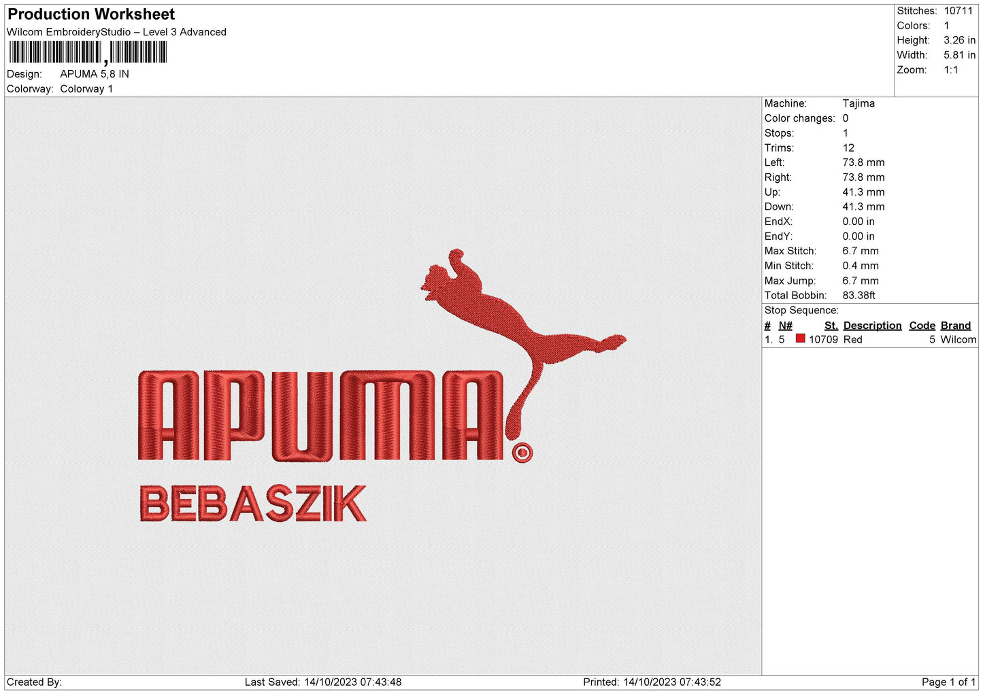Screen dimensions: 983x694
Task: Select stitch count 10709 in stop row
Action: [x=823, y=340]
